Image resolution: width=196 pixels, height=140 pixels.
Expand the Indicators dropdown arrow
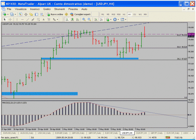click(111, 20)
